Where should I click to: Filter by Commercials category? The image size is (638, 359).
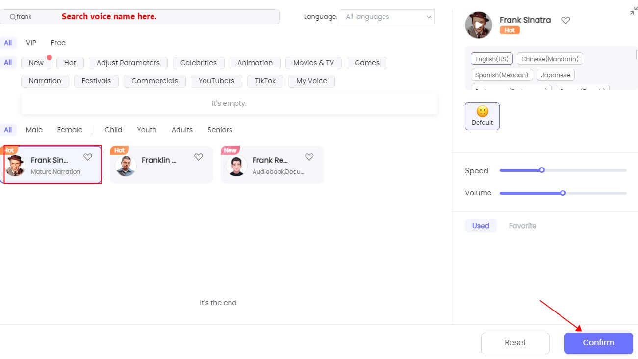[154, 81]
